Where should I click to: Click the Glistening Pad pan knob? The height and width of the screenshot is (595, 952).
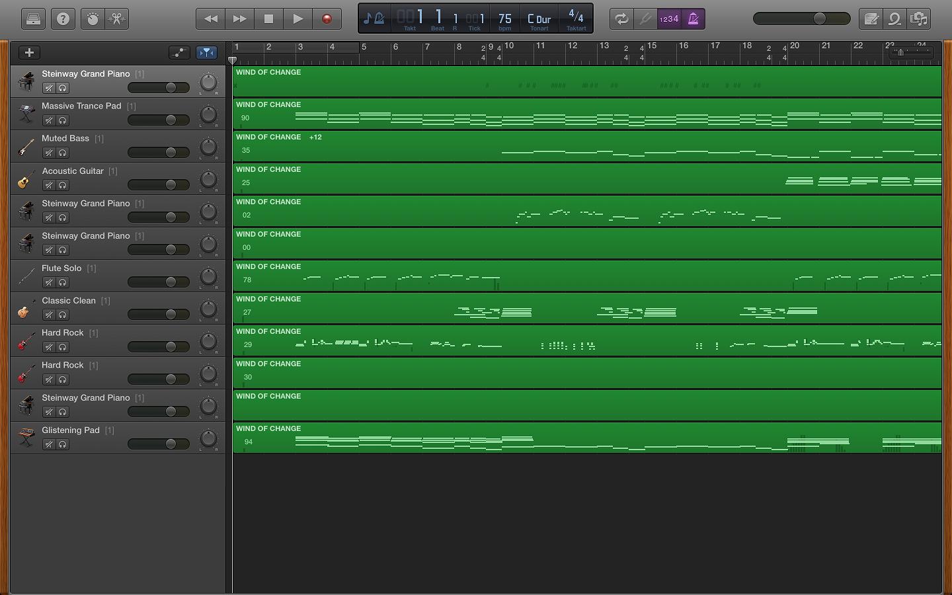[x=208, y=438]
